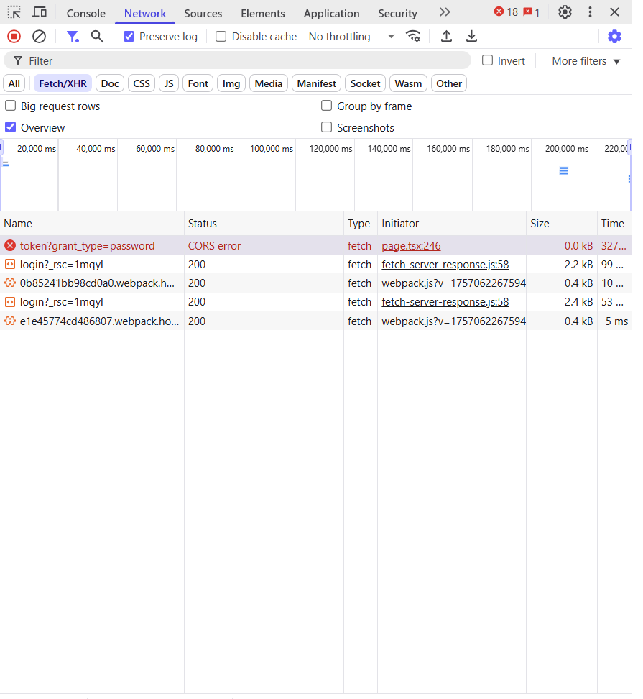The width and height of the screenshot is (643, 699).
Task: Check the Invert filter checkbox
Action: pos(488,60)
